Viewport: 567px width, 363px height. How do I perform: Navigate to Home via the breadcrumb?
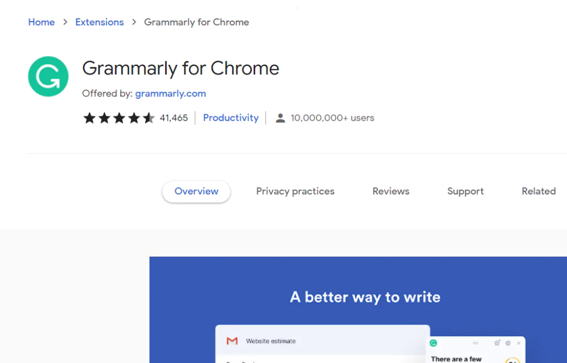[x=42, y=22]
